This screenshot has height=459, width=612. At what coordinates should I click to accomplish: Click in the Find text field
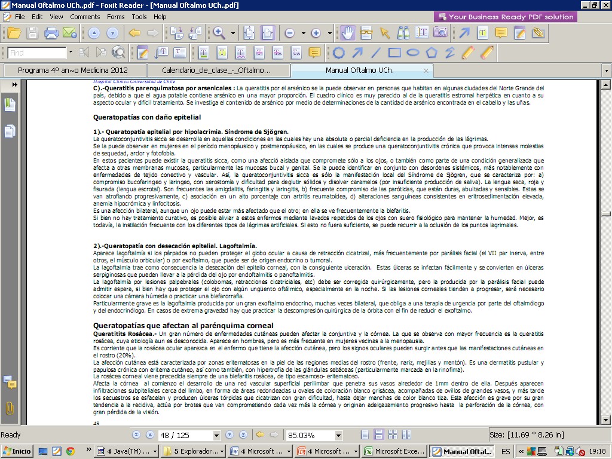coord(37,53)
